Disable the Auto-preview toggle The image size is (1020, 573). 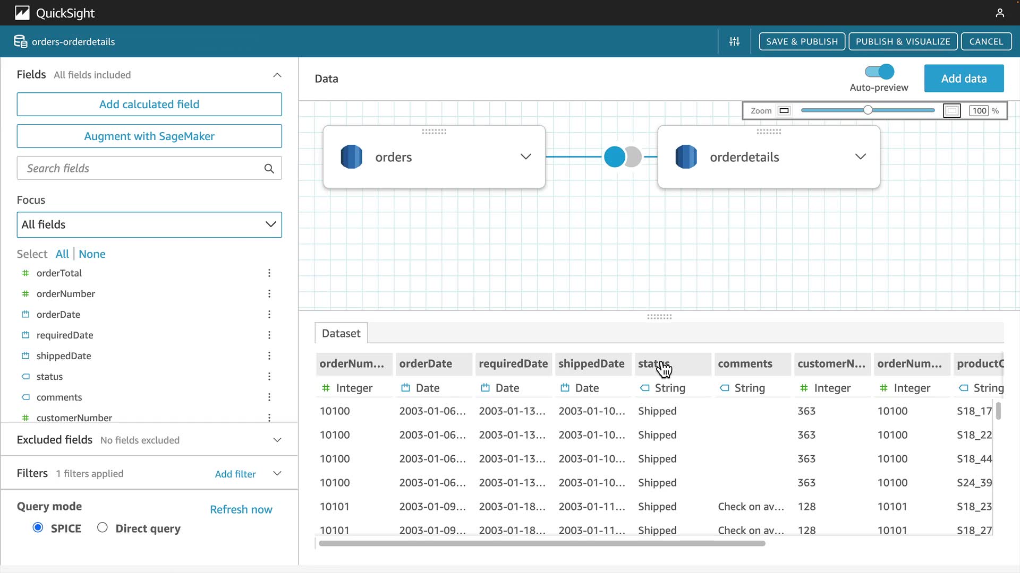tap(879, 72)
